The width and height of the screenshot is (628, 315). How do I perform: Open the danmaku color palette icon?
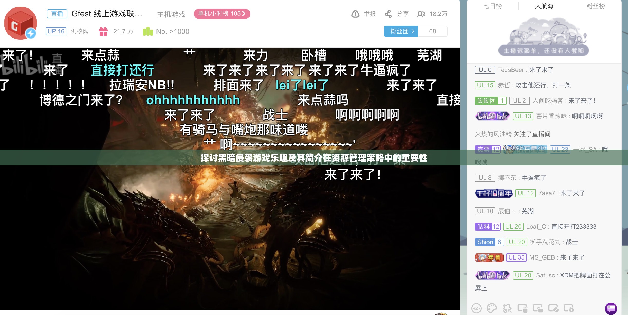coord(492,309)
